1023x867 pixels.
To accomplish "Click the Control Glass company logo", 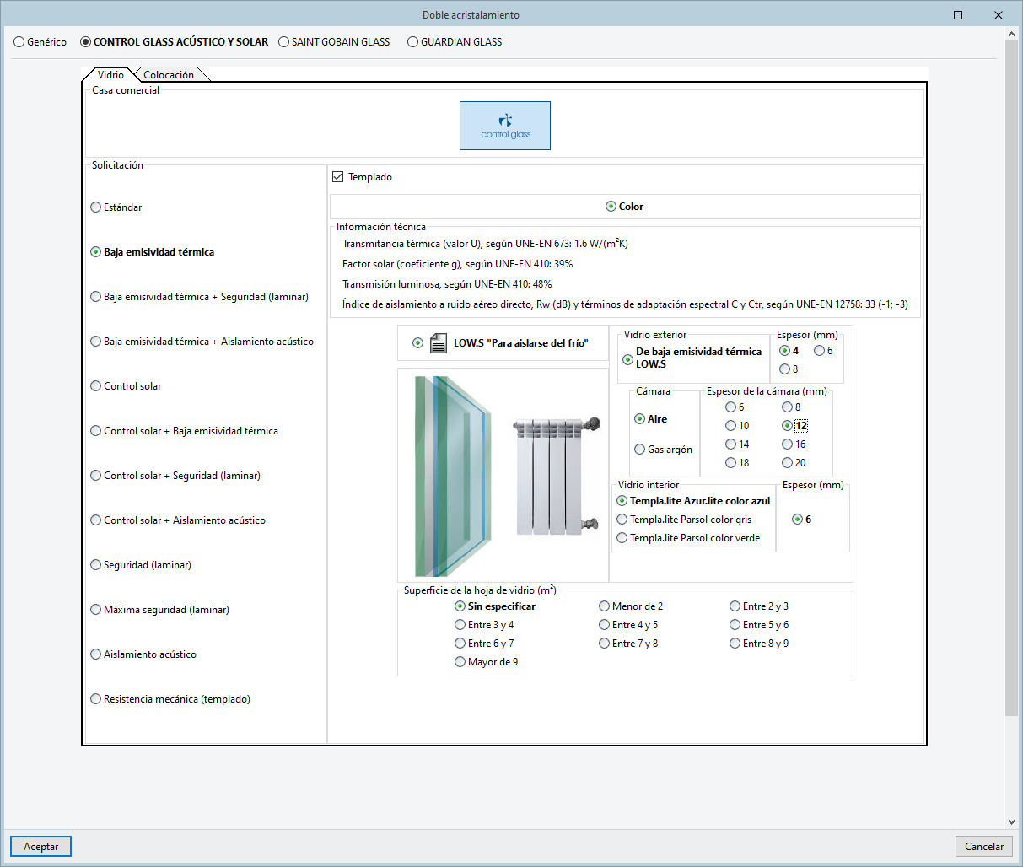I will [x=504, y=126].
